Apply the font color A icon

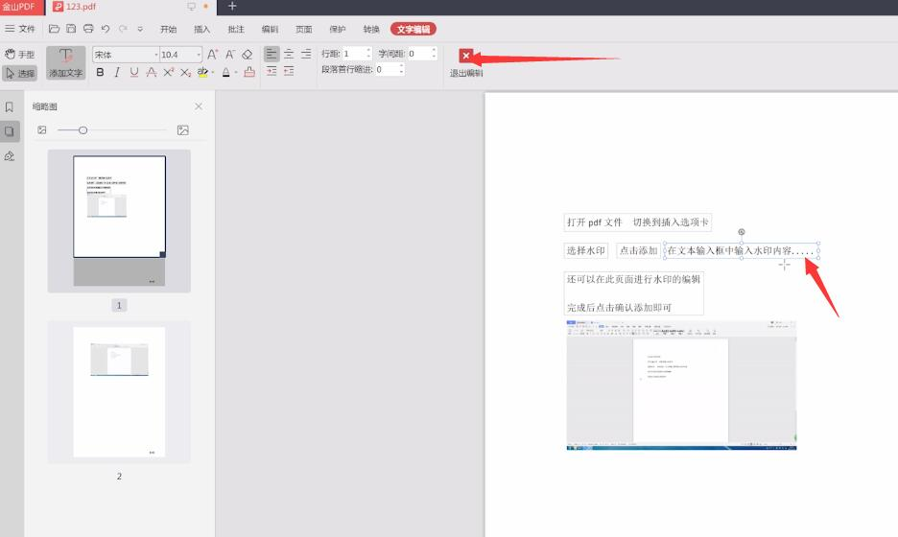226,72
